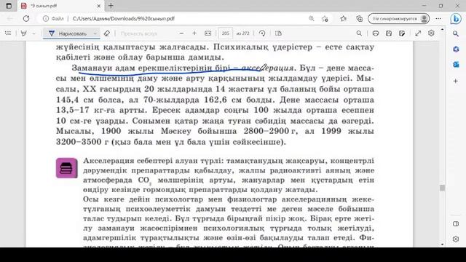
Task: Open the table of contents panel
Action: point(8,33)
